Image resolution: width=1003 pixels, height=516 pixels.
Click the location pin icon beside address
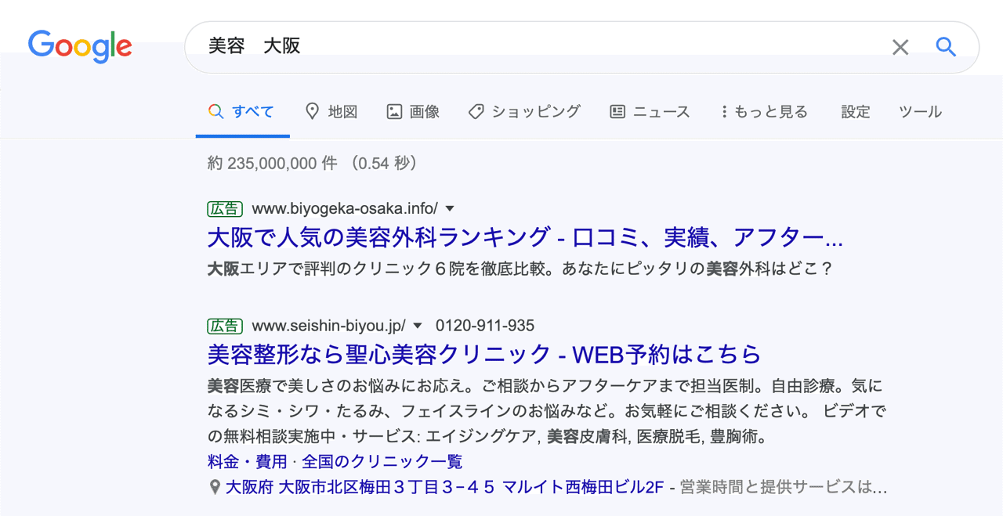click(x=215, y=487)
